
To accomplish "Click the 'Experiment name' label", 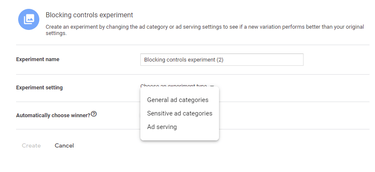I will (x=38, y=59).
